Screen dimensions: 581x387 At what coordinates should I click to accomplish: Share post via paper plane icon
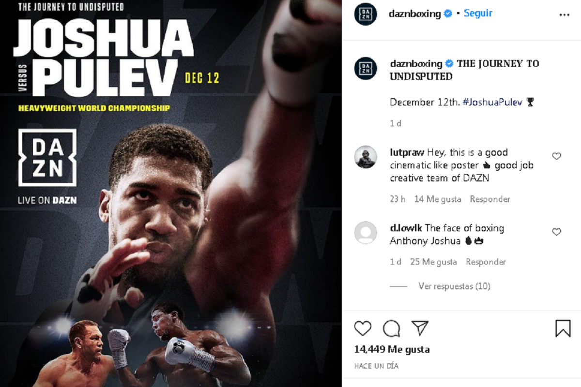click(420, 328)
